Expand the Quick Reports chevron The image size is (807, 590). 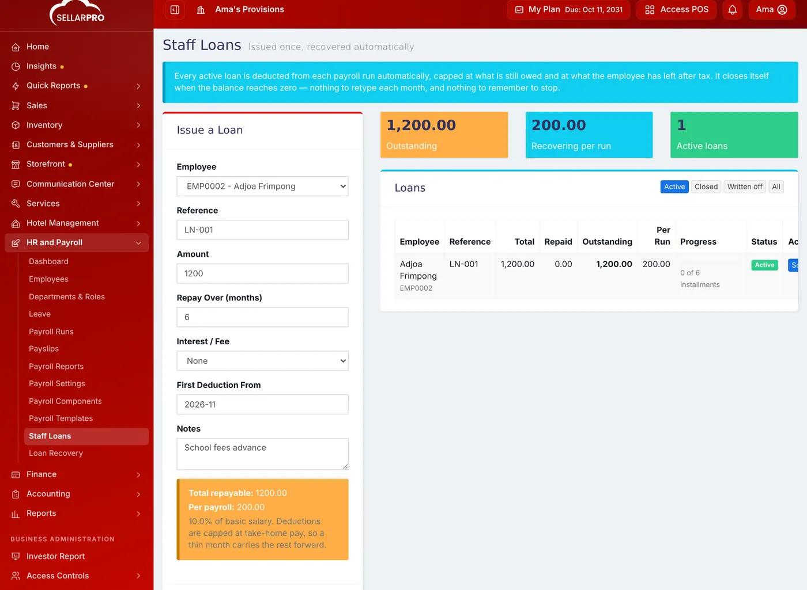click(138, 86)
